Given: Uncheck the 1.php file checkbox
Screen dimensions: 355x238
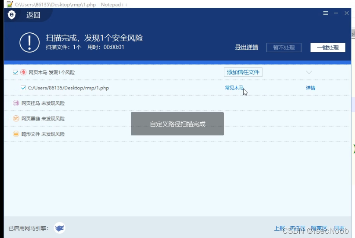Looking at the screenshot, I should pos(23,88).
